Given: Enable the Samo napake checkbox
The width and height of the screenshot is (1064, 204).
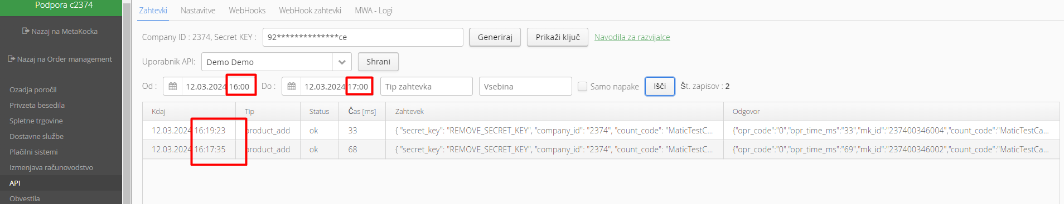Looking at the screenshot, I should [583, 86].
